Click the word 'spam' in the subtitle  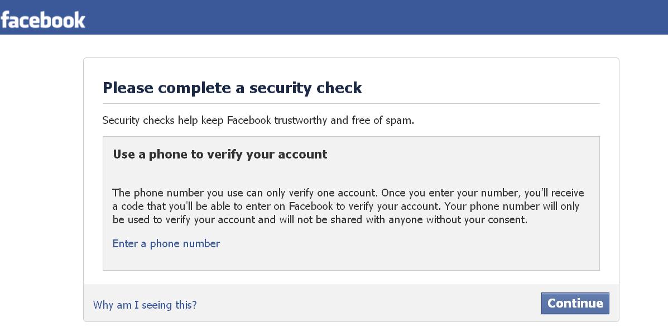pos(398,121)
